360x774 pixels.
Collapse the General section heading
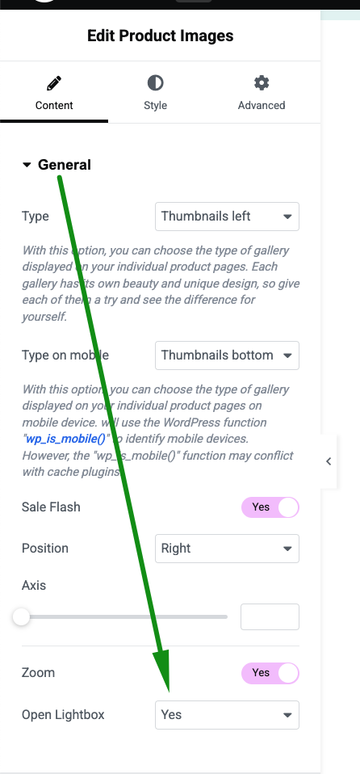(x=64, y=164)
